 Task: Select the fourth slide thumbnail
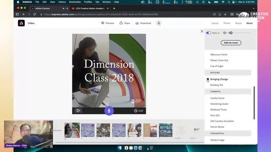point(119,130)
